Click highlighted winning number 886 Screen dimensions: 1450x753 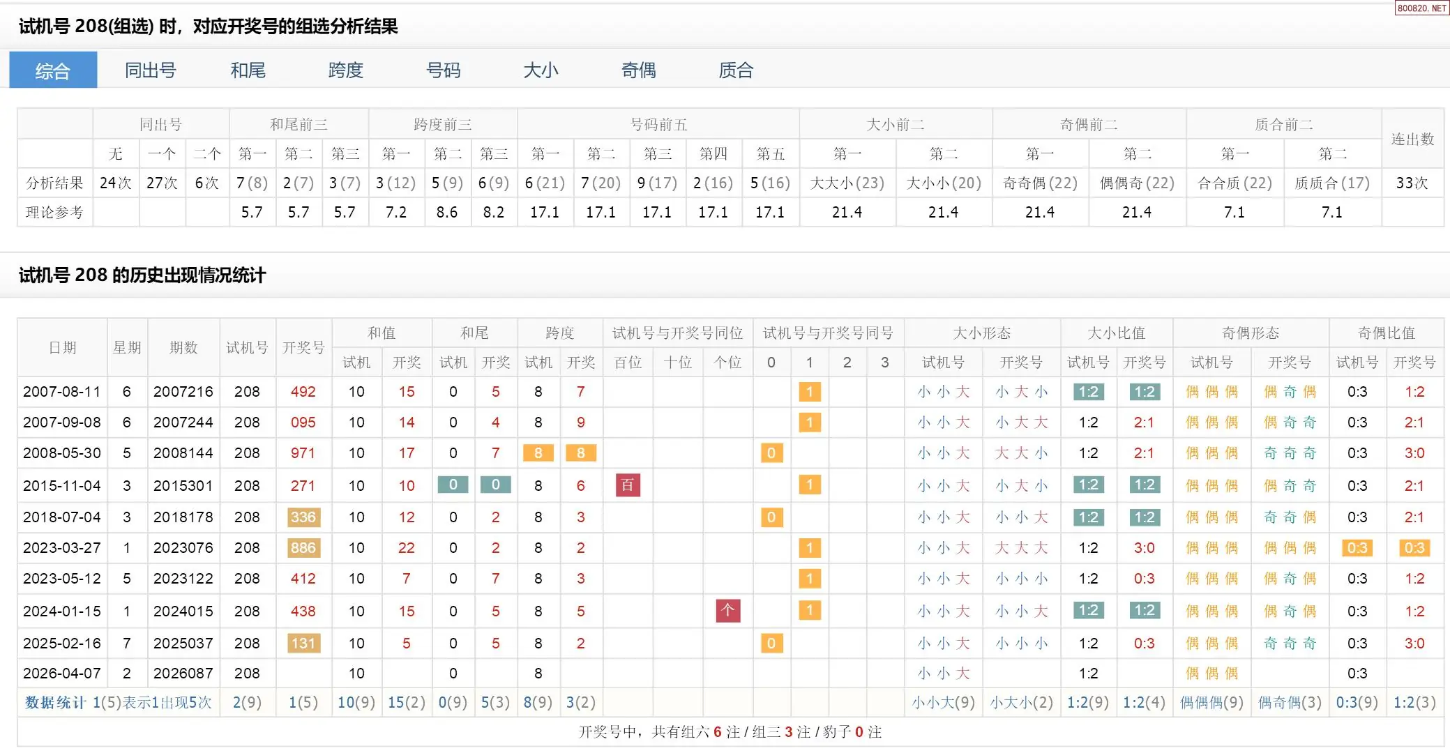pos(303,548)
